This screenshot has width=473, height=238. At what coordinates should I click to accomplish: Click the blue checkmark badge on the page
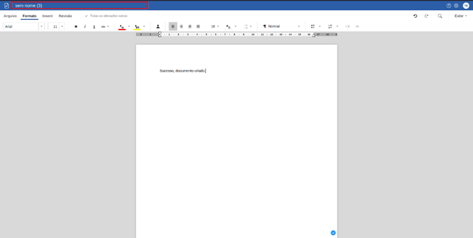pyautogui.click(x=333, y=233)
